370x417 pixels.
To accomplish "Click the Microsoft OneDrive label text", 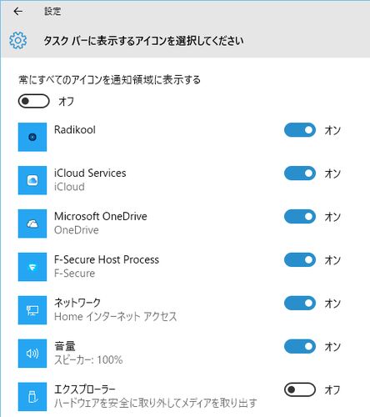I will pyautogui.click(x=101, y=216).
